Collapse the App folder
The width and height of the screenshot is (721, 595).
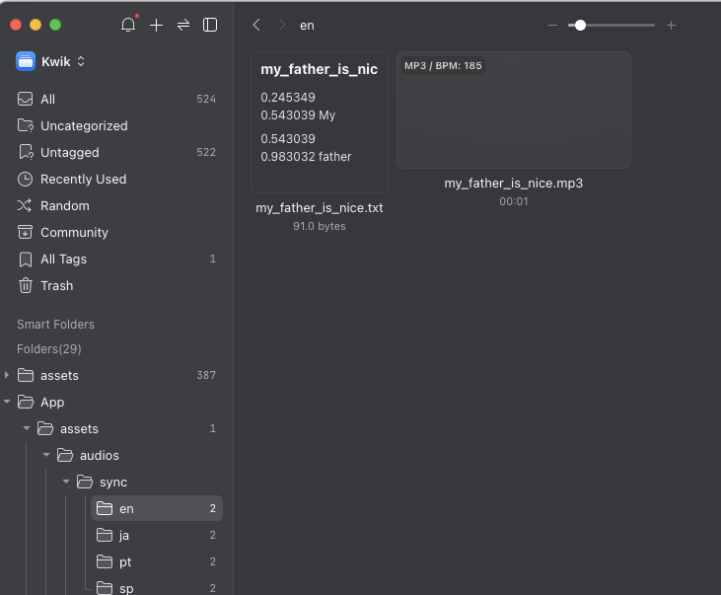pyautogui.click(x=7, y=402)
